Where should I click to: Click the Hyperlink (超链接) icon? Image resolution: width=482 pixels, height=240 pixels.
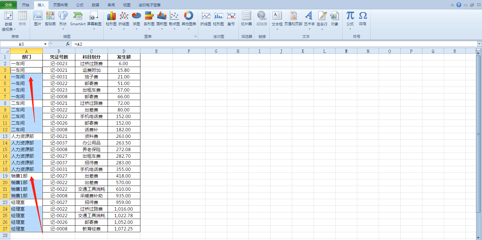pos(261,16)
